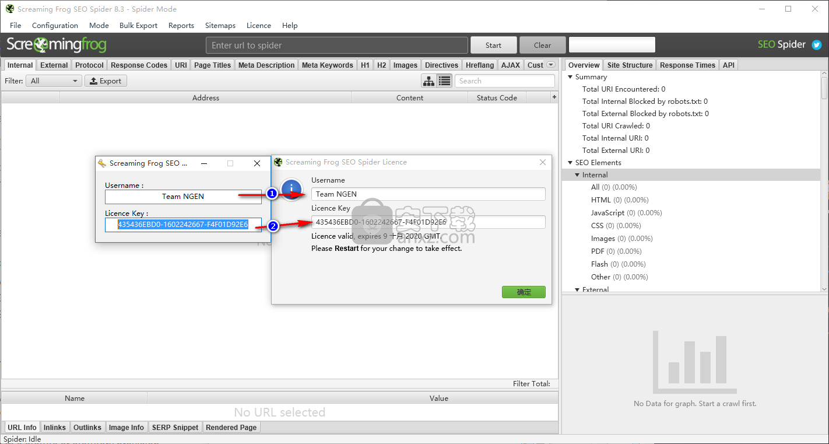Open the Licence menu
Screen dimensions: 829x444
[259, 26]
